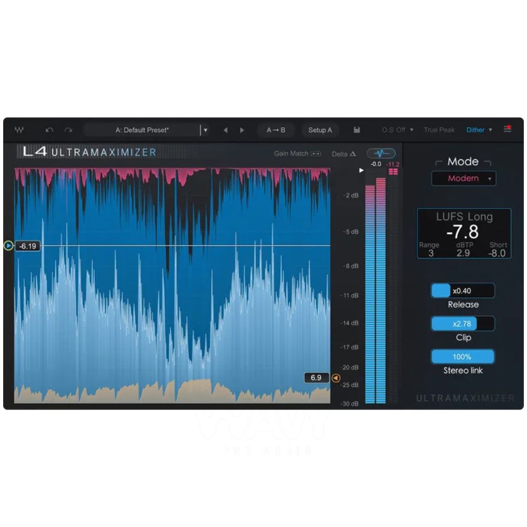Open the O.S Off oversampling menu
Screen dimensions: 527x527
point(397,130)
